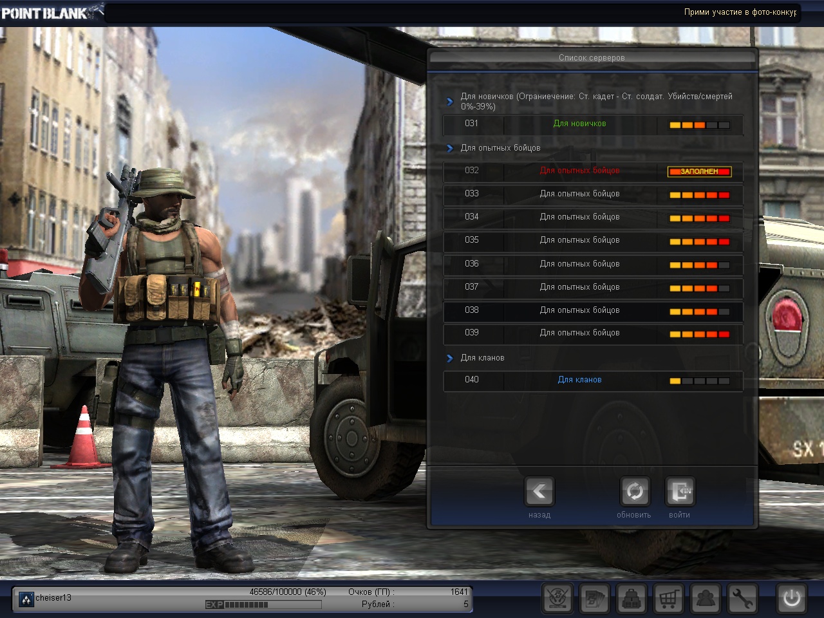The width and height of the screenshot is (824, 618).
Task: Toggle the Для кланов group arrow
Action: [x=450, y=358]
